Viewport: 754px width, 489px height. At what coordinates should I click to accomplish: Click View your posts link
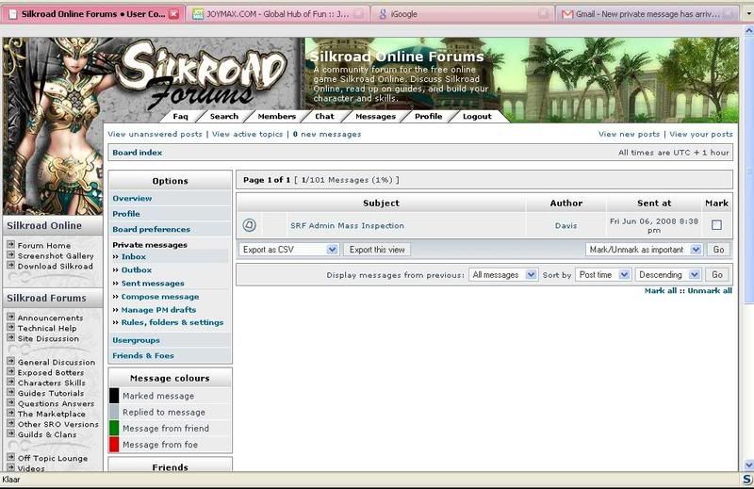(701, 134)
